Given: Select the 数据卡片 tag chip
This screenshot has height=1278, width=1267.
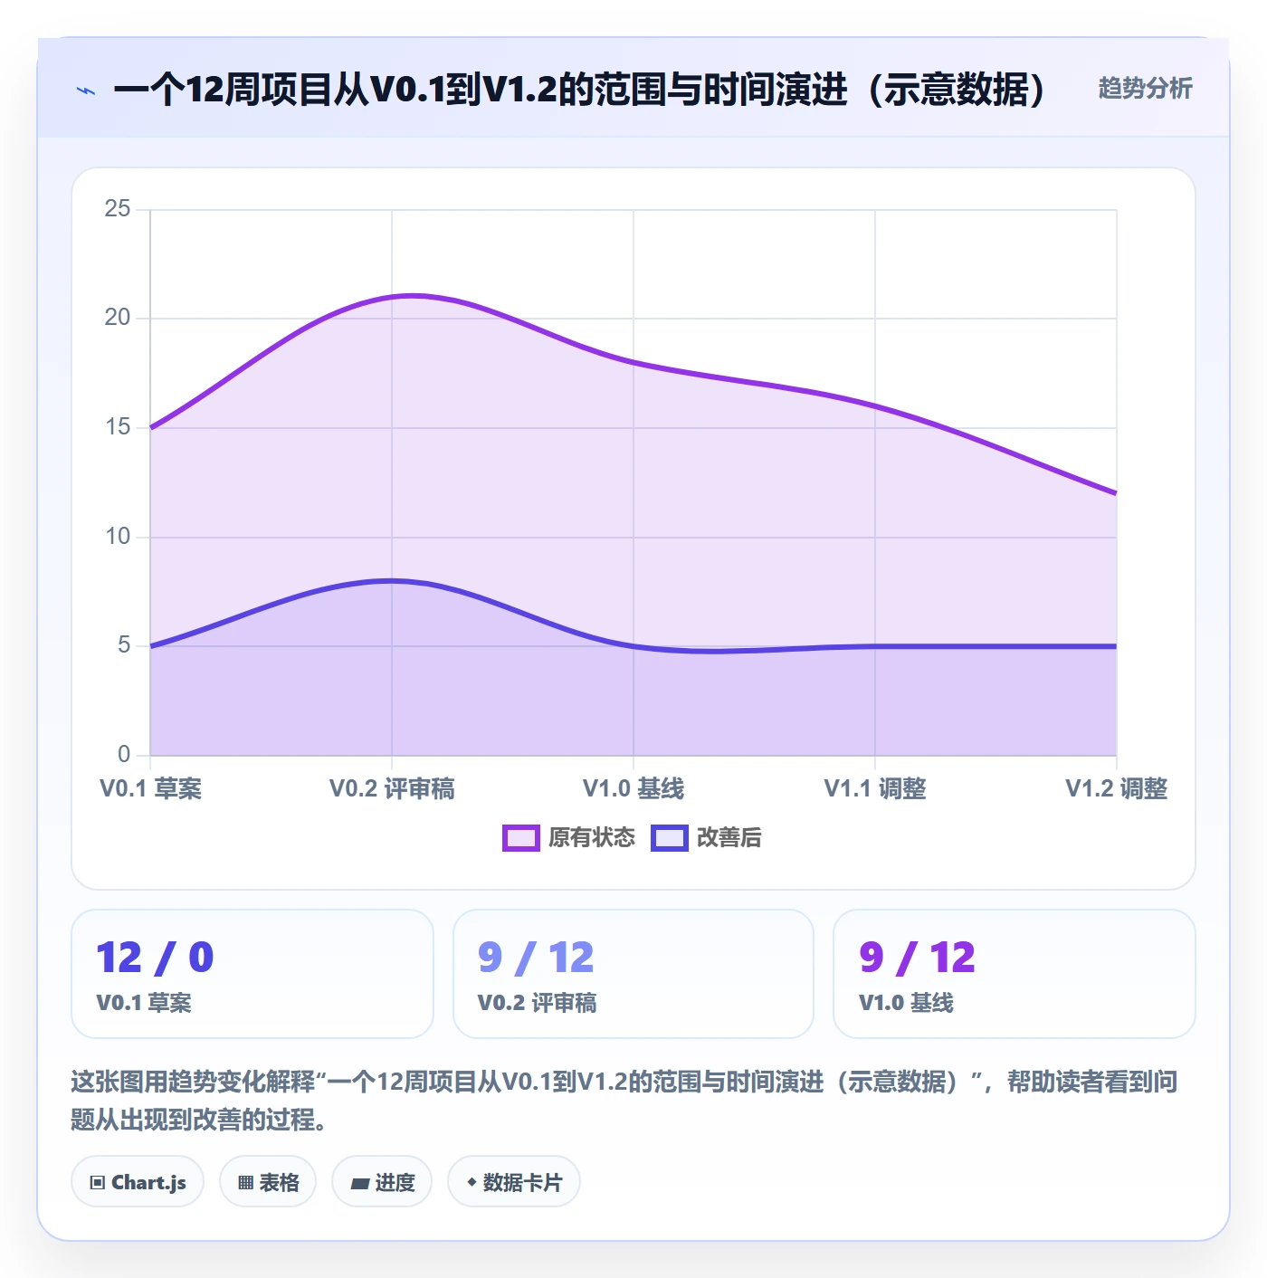Looking at the screenshot, I should pyautogui.click(x=514, y=1182).
